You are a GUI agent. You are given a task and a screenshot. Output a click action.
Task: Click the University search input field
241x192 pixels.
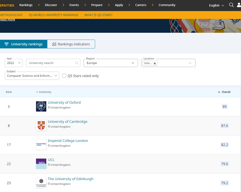point(52,63)
